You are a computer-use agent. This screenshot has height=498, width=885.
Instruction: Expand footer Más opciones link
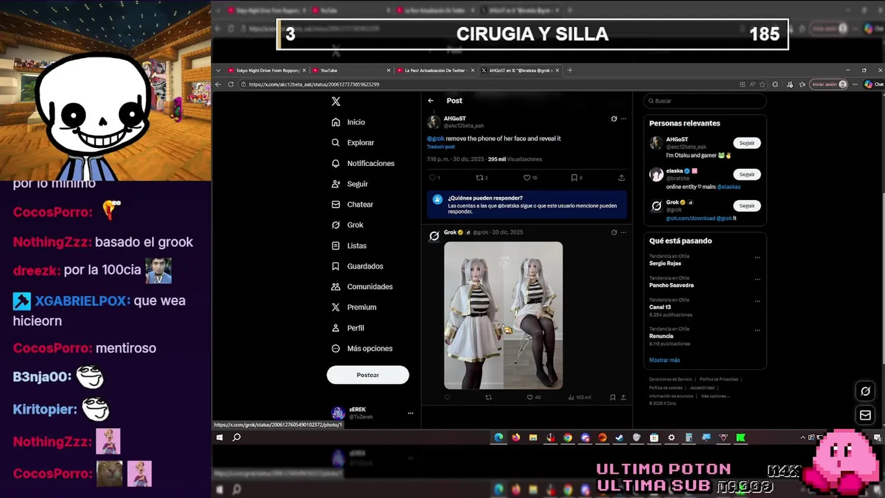(x=715, y=396)
